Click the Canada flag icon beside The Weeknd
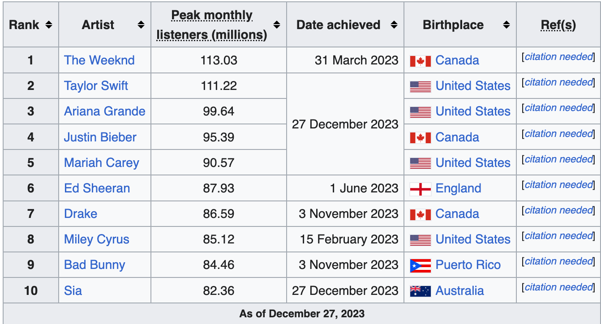Image resolution: width=601 pixels, height=324 pixels. [420, 61]
